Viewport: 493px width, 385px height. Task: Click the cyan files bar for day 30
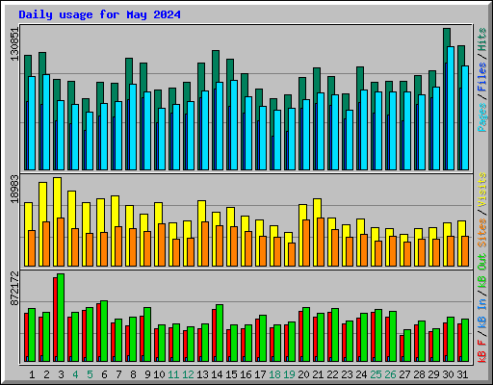coord(451,108)
